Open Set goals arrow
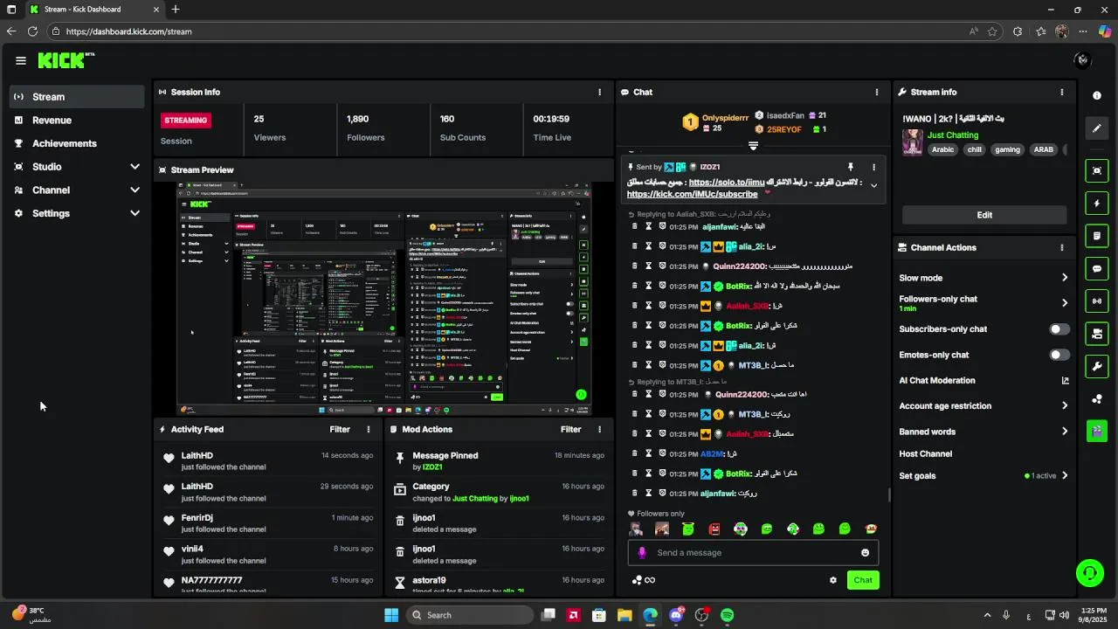Screen dimensions: 1118x629 [1065, 476]
